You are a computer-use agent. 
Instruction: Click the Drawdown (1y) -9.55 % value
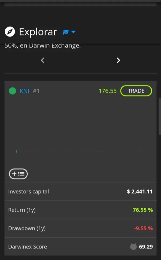(x=143, y=228)
